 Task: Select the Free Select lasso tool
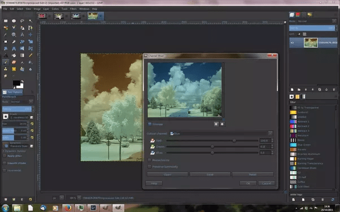[22, 21]
